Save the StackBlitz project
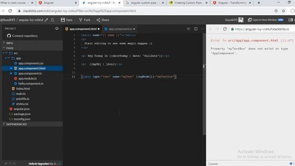 (67, 20)
